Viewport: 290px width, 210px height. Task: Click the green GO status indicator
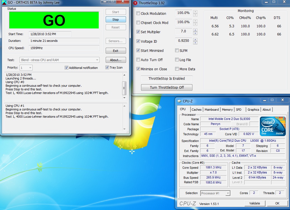pyautogui.click(x=54, y=20)
